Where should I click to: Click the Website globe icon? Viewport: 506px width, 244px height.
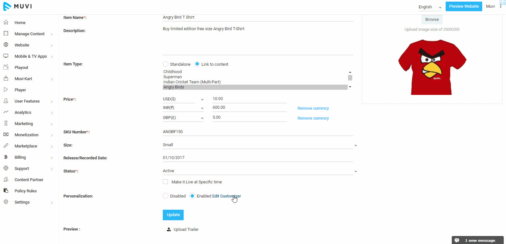pos(6,45)
